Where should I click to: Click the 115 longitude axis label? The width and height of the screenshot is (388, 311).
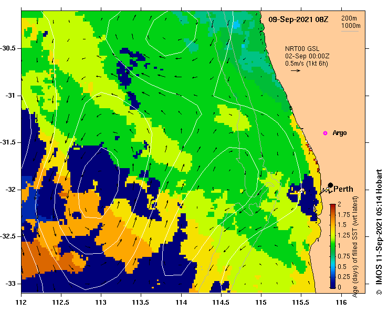(x=261, y=303)
